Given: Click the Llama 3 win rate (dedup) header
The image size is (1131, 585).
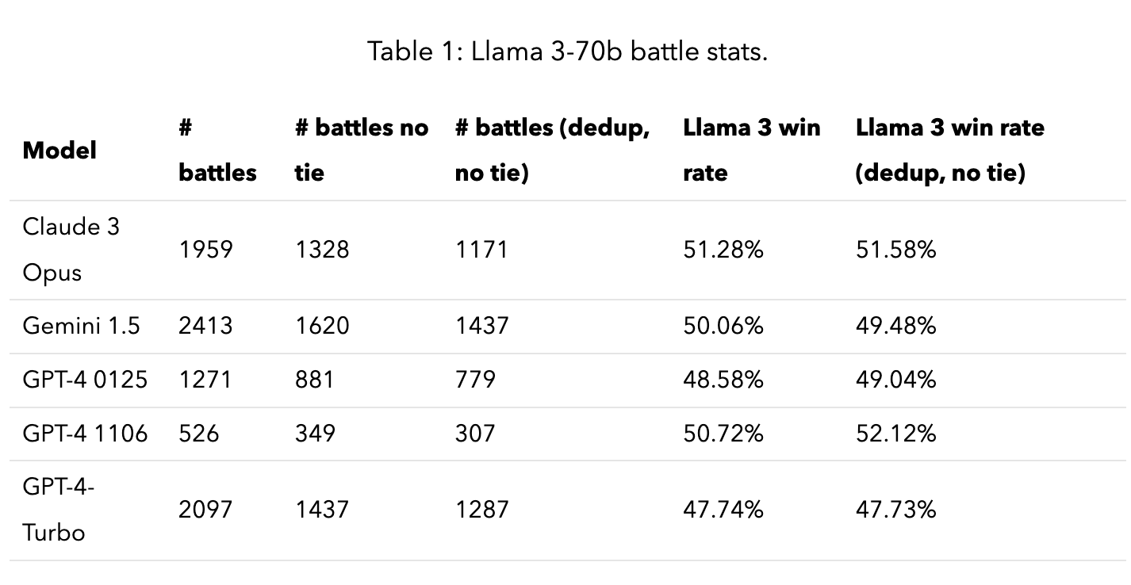Looking at the screenshot, I should [949, 150].
